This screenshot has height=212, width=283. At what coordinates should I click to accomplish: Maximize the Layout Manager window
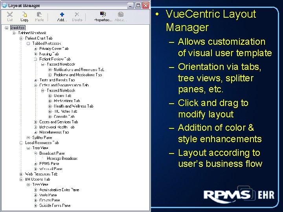coord(138,5)
